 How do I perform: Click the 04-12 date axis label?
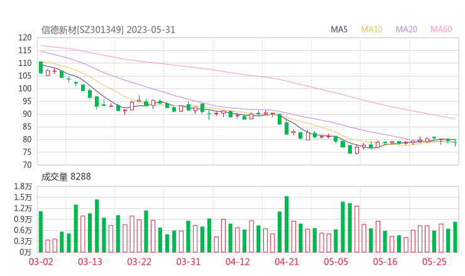(238, 262)
